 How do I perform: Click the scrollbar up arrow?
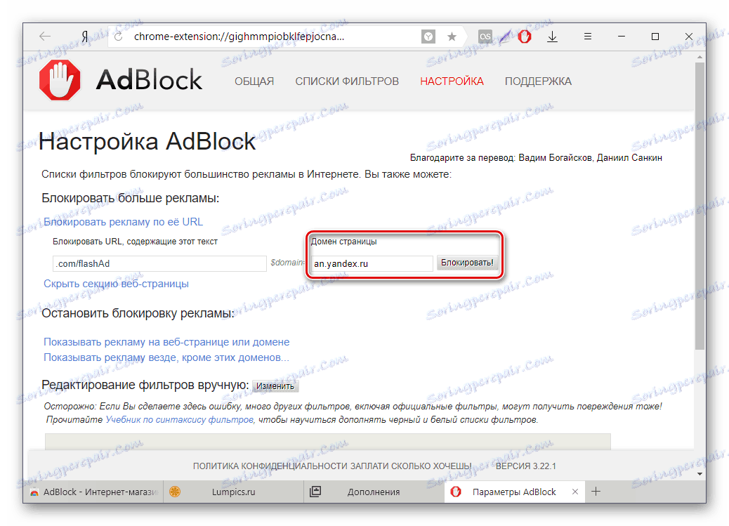[x=700, y=57]
